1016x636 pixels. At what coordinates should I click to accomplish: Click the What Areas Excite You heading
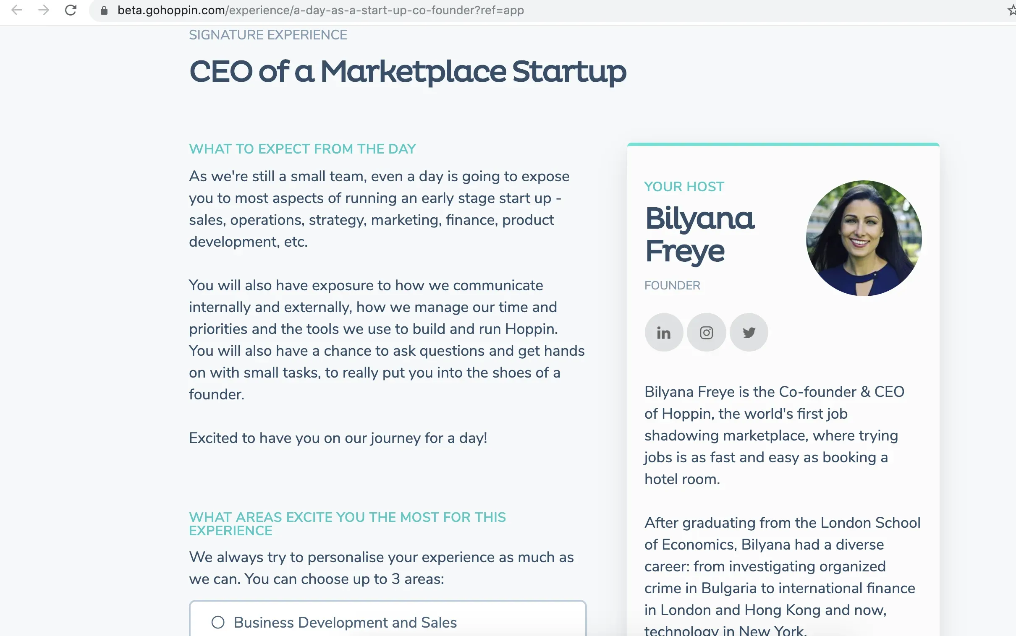tap(347, 524)
